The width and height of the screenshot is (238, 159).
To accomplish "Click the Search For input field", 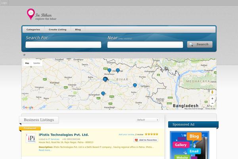I will click(63, 45).
